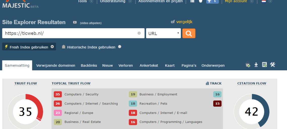
Task: Click the lightning bolt Fresh Index icon
Action: (6, 47)
